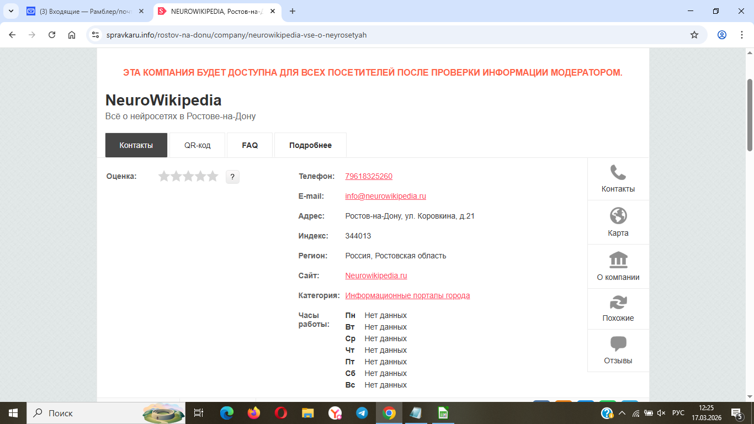
Task: Click the postal index 344013
Action: coord(358,236)
